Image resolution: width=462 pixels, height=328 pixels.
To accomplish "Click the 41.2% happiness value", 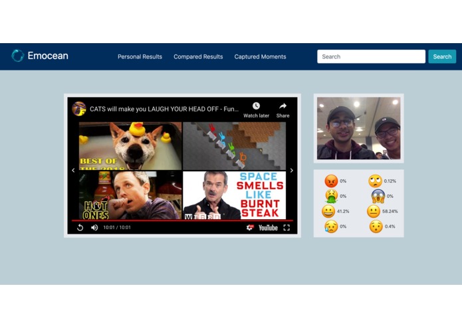I will coord(343,211).
